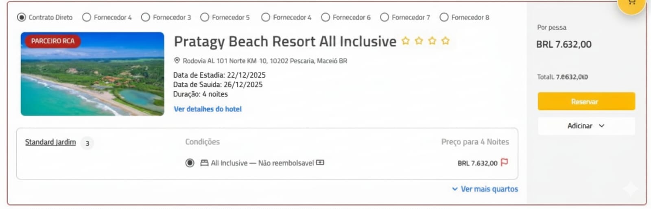Click the Standard Jardim room link
651x209 pixels.
[50, 142]
